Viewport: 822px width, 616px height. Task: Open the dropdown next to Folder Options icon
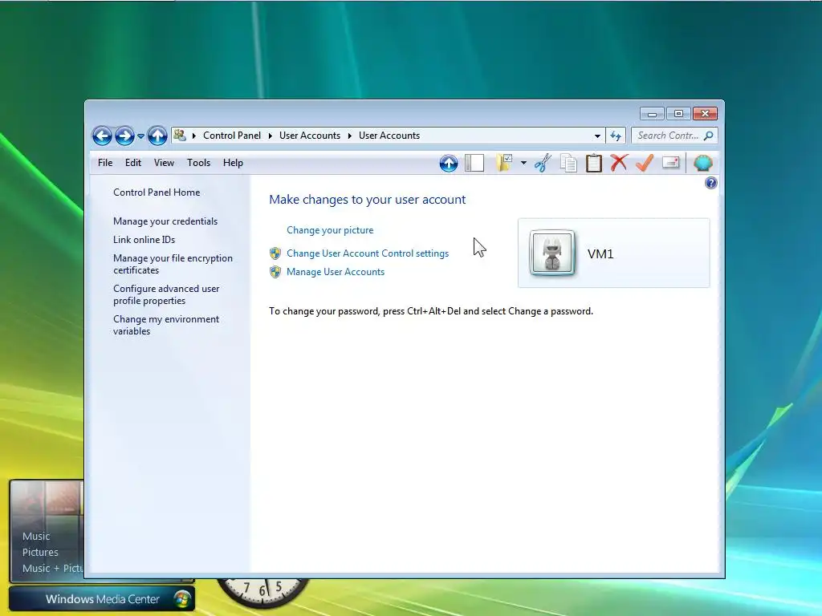tap(523, 163)
